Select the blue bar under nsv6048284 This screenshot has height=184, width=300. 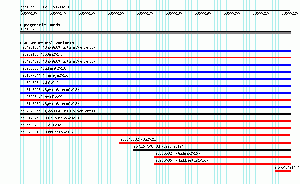click(x=155, y=86)
